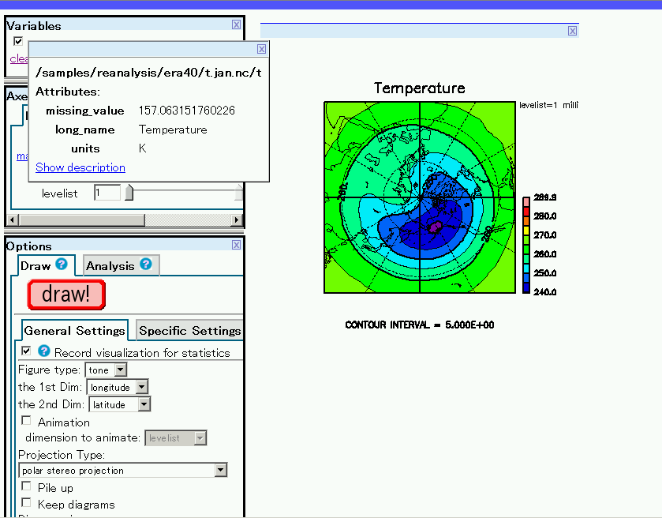Select the Specific Settings tab
Image resolution: width=662 pixels, height=518 pixels.
[x=189, y=330]
